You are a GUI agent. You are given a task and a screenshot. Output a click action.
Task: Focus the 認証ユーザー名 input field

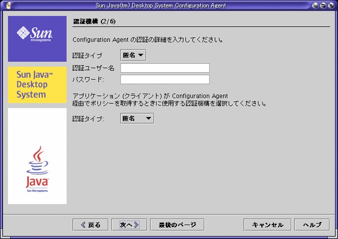pos(165,68)
